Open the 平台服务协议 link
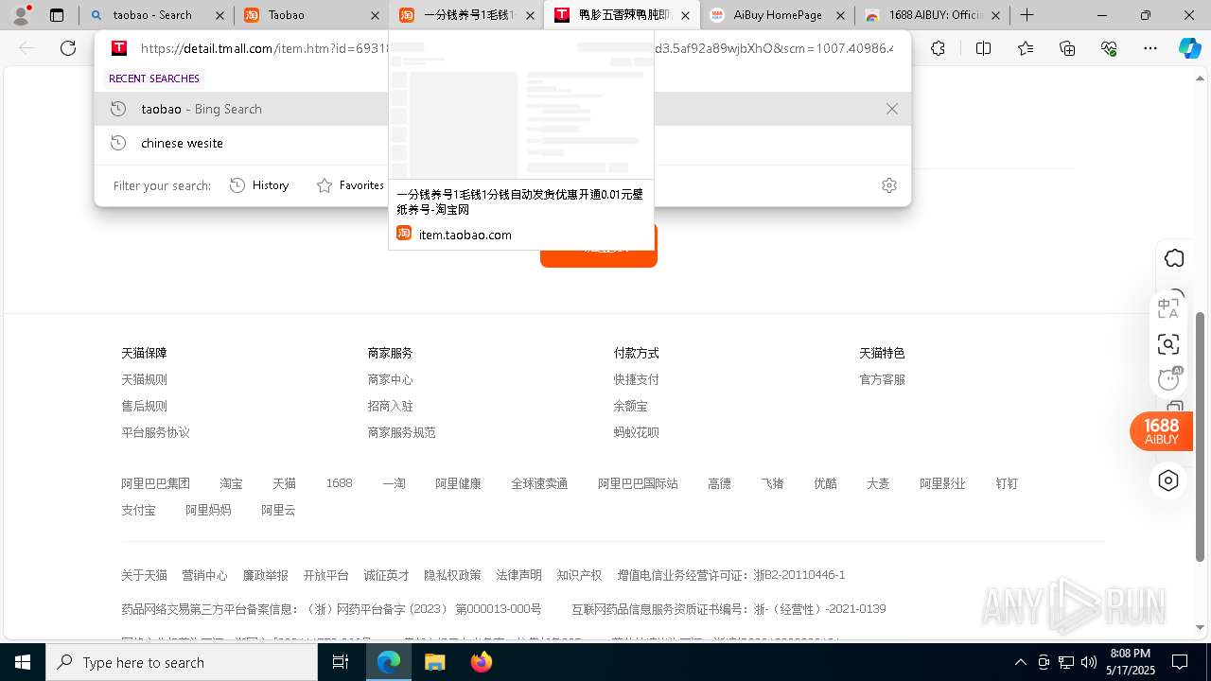The image size is (1211, 681). (155, 432)
